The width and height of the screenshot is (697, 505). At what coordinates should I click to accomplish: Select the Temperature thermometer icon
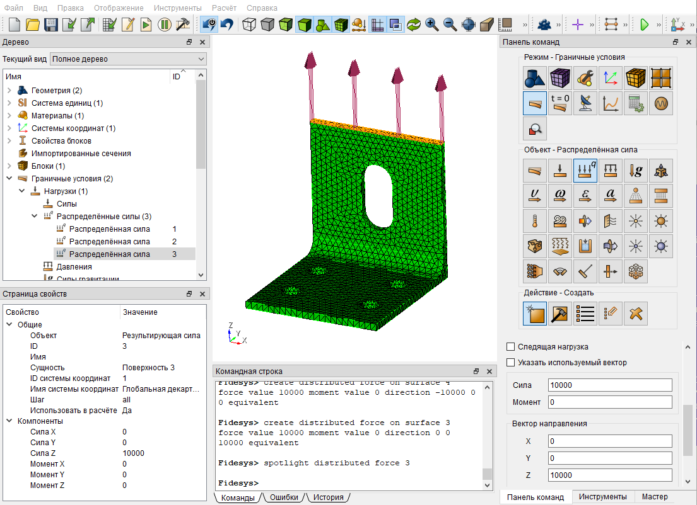coord(535,222)
